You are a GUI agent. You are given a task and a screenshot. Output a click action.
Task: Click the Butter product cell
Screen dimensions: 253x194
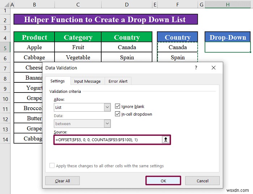[29, 118]
